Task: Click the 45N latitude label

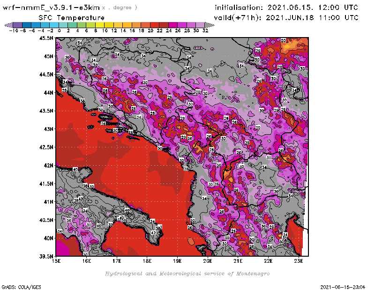Action: (49, 56)
